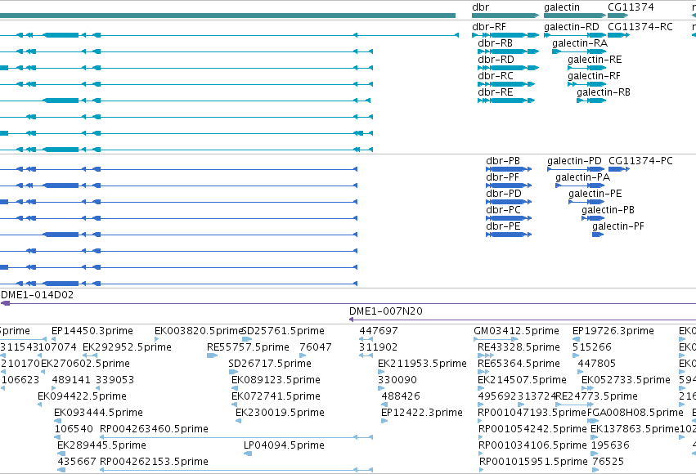The height and width of the screenshot is (474, 696).
Task: Click EST label SD25761.5prime
Action: (x=283, y=331)
